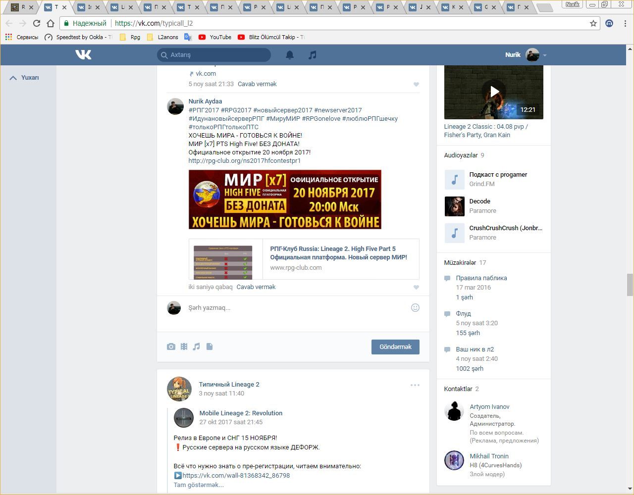The width and height of the screenshot is (634, 495).
Task: Open the Правила паблика discussion
Action: coord(481,278)
